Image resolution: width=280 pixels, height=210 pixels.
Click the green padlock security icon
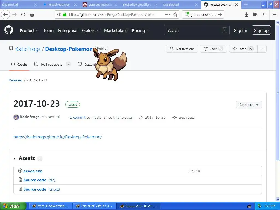click(x=65, y=14)
